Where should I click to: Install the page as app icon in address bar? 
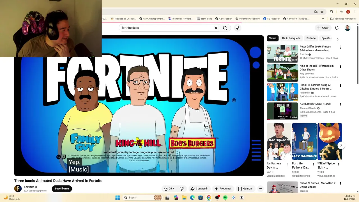(316, 12)
